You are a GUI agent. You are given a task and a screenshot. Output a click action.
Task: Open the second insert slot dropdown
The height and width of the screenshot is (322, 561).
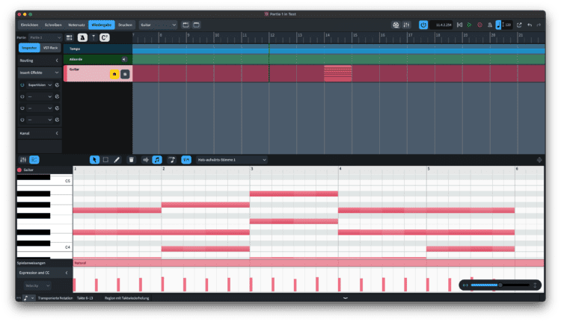[40, 97]
